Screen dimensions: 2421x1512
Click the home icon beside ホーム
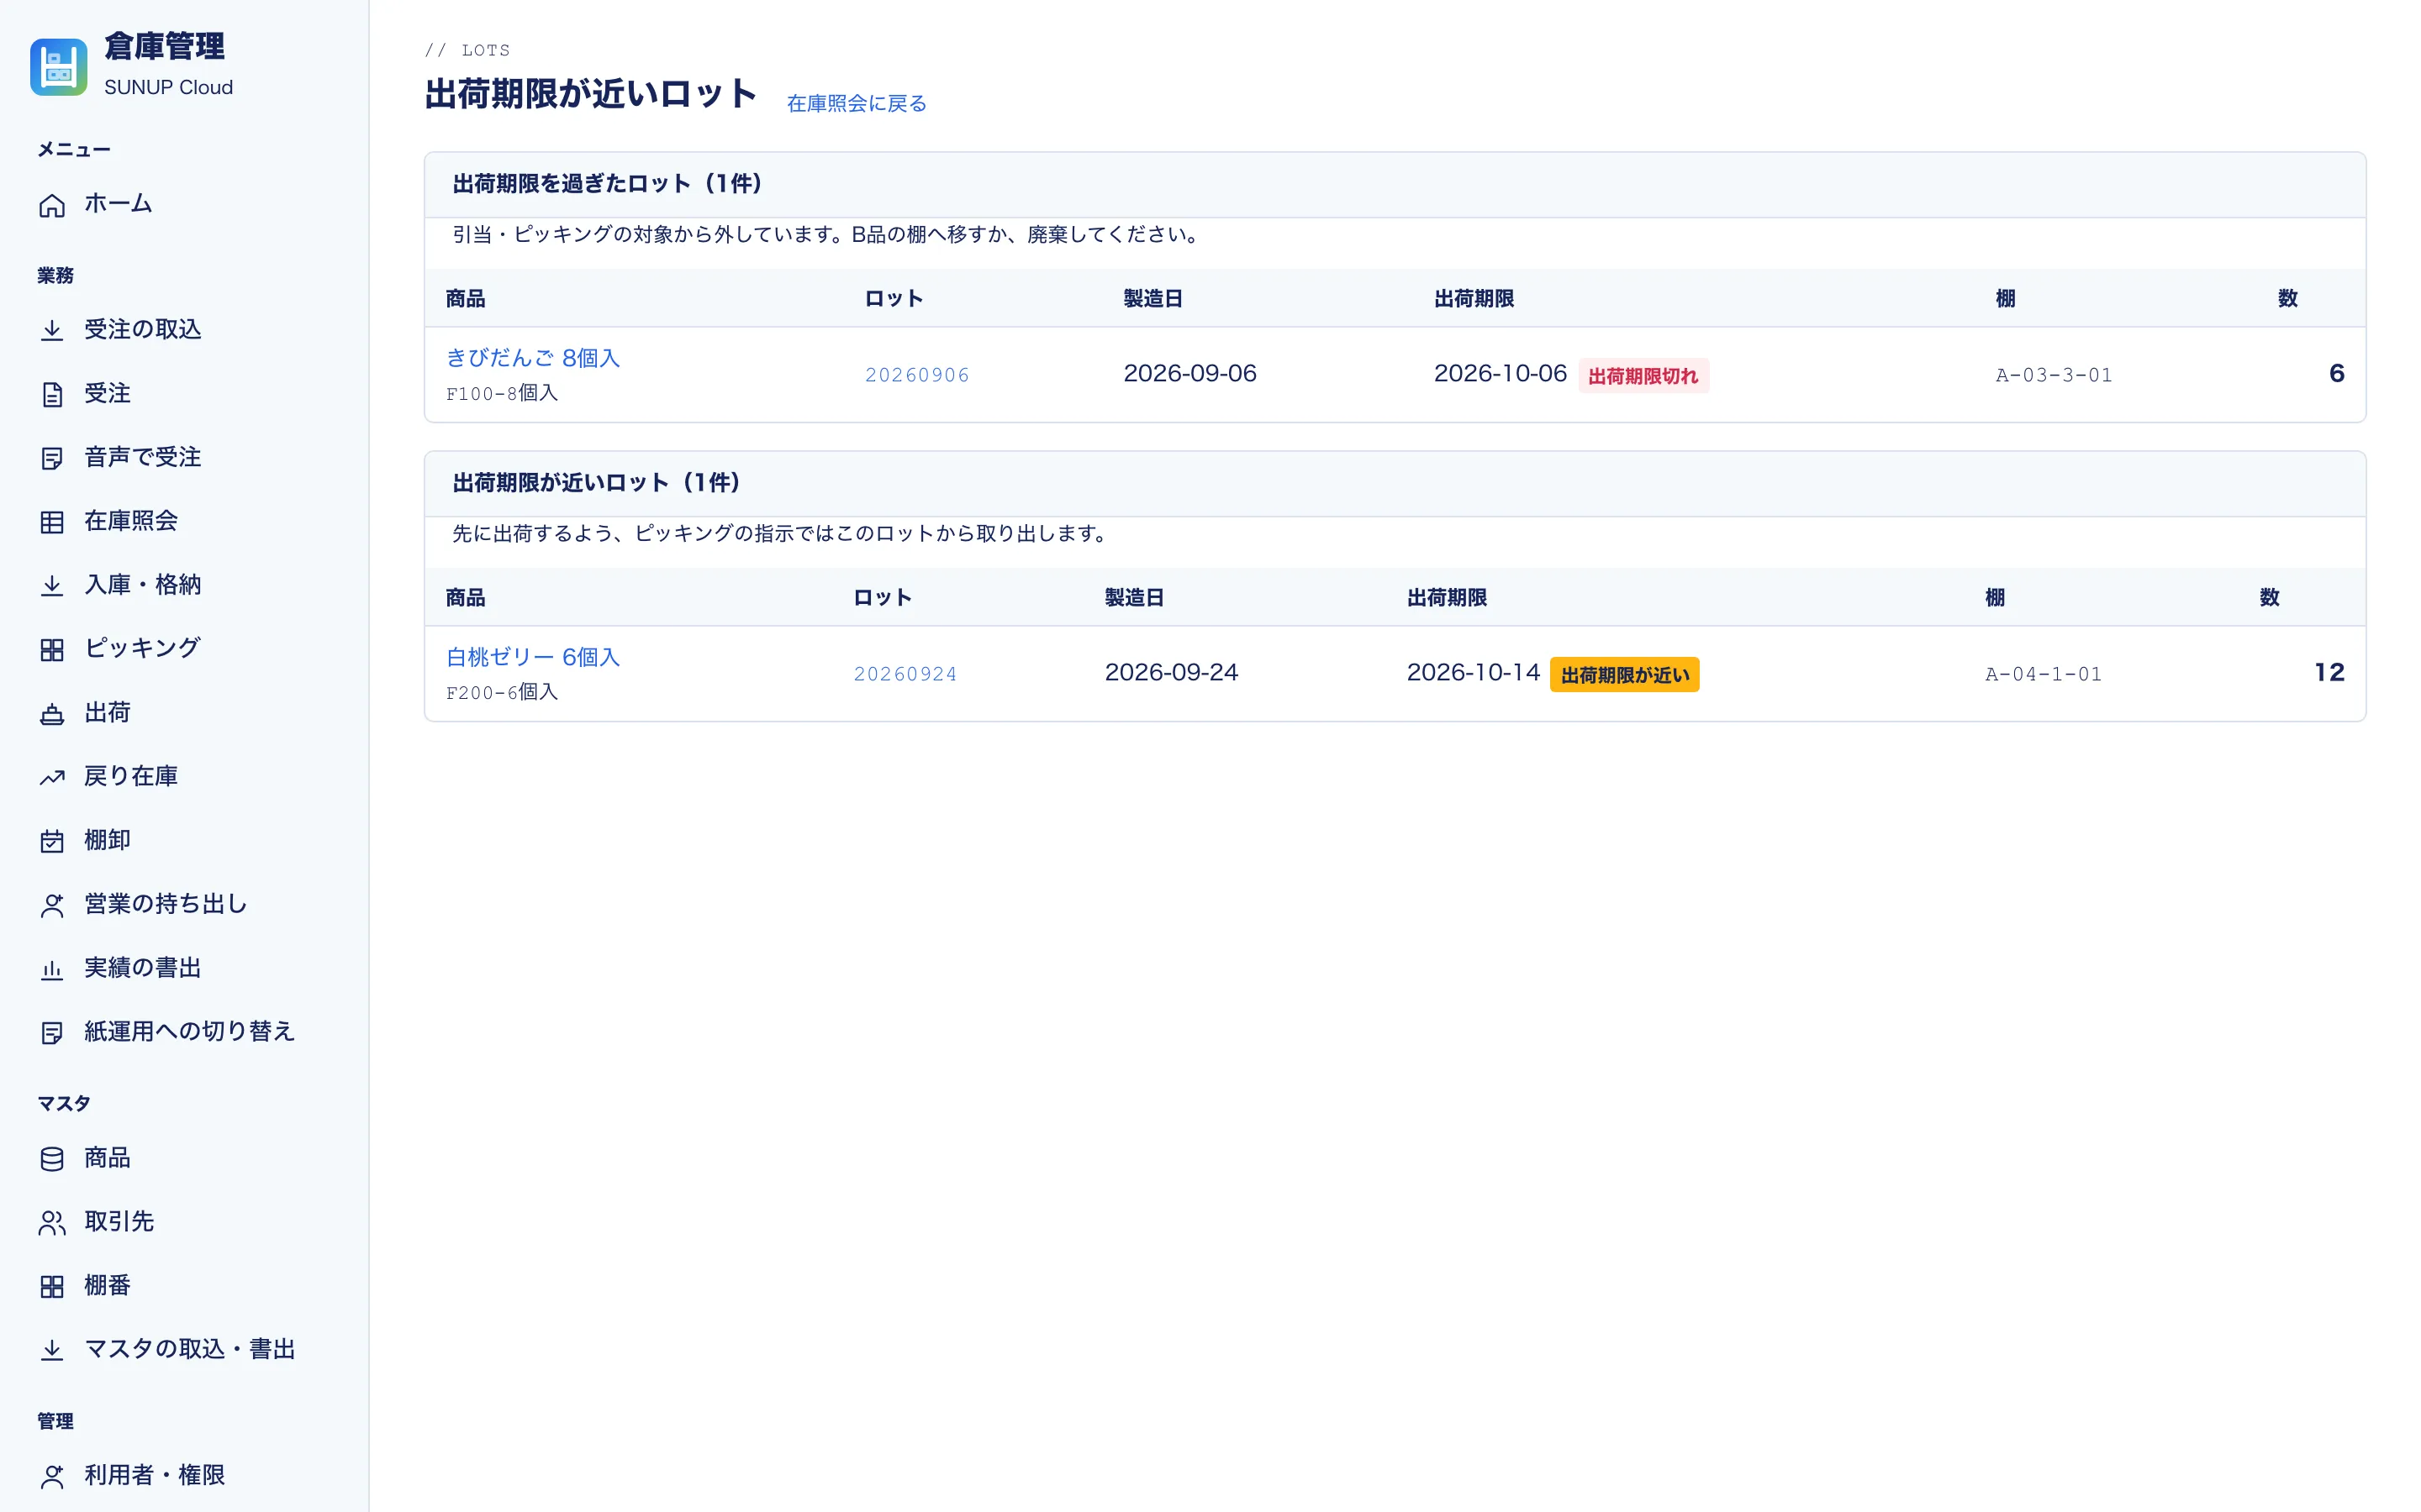52,205
